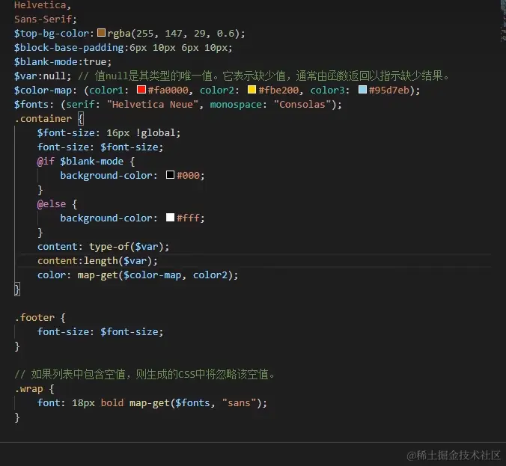Viewport: 506px width, 466px height.
Task: Click the Sans-Serif font value
Action: [x=43, y=19]
